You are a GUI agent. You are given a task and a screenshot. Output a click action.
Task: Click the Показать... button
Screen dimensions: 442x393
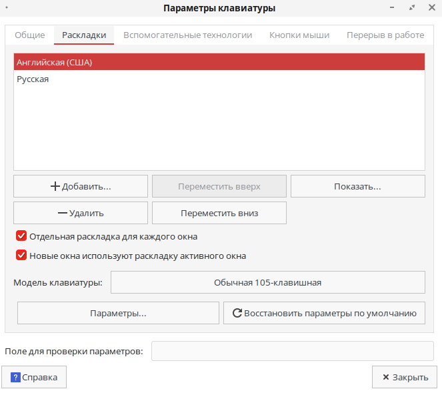(357, 187)
